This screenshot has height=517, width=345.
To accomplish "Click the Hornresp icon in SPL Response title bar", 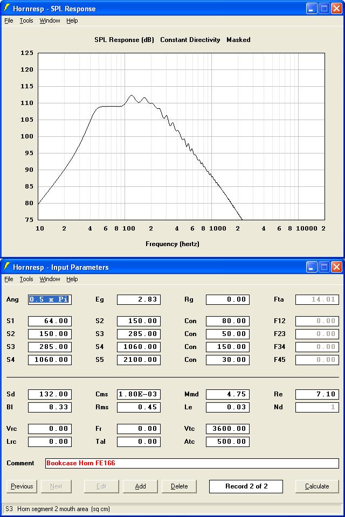I will 6,8.
